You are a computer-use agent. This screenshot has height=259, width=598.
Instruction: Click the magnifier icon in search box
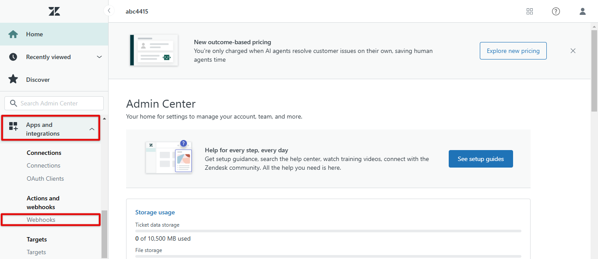click(x=13, y=103)
